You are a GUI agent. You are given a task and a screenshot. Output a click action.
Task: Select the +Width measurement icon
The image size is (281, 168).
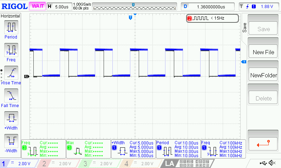(11, 118)
